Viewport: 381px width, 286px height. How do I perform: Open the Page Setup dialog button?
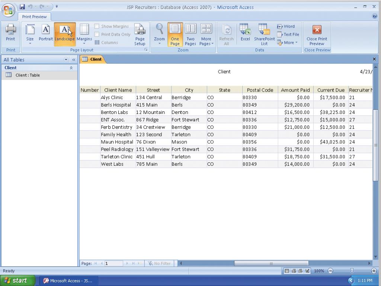tap(140, 35)
